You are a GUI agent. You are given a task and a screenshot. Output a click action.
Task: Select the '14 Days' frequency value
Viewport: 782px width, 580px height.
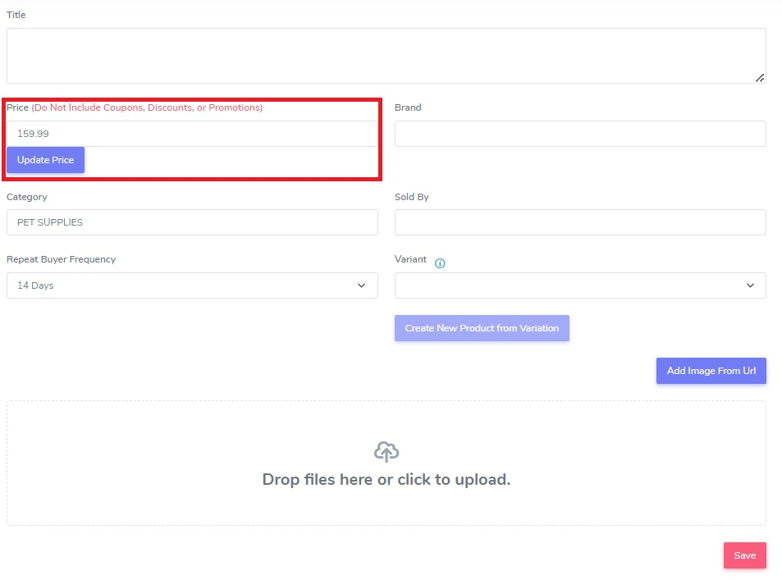point(35,285)
